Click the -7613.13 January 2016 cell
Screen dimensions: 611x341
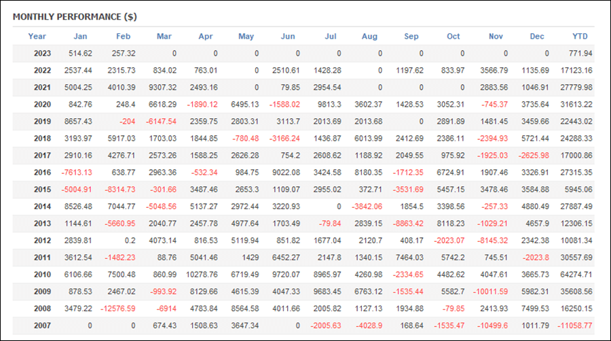[77, 173]
